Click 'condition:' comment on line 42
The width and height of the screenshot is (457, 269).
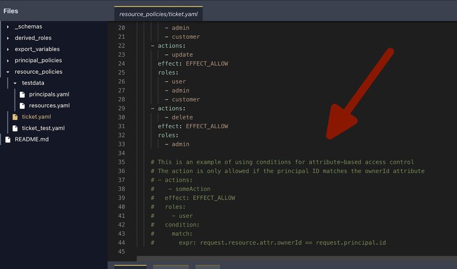pos(182,225)
